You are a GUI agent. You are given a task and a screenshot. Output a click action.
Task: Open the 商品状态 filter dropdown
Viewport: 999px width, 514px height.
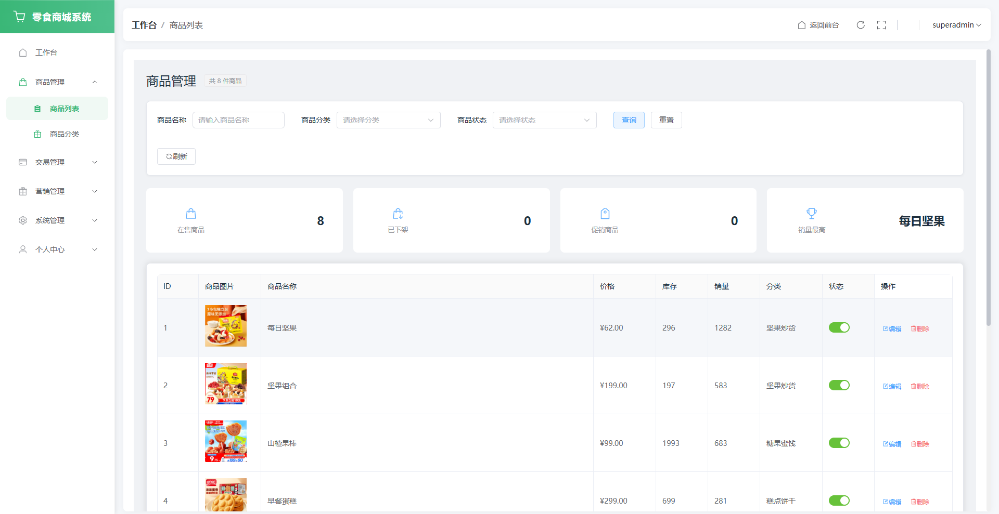544,120
